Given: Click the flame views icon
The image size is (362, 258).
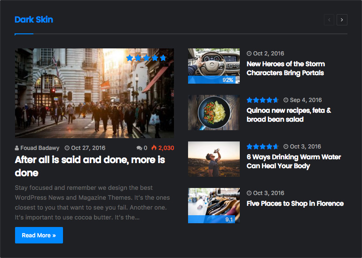Looking at the screenshot, I should tap(154, 148).
